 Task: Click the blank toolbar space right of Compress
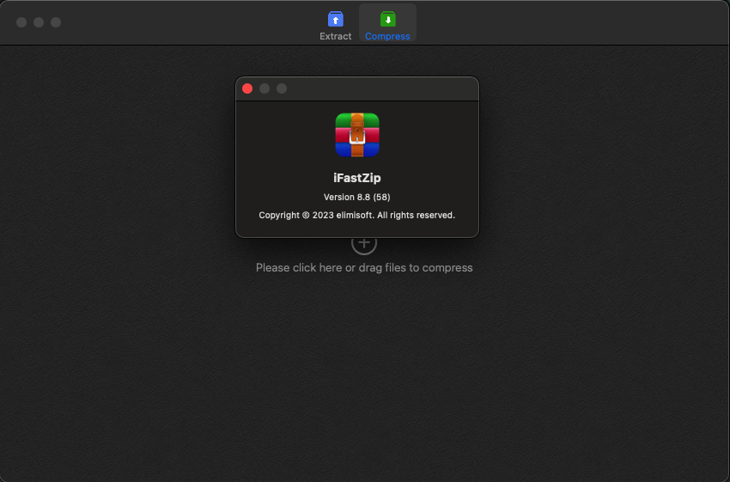pos(558,22)
